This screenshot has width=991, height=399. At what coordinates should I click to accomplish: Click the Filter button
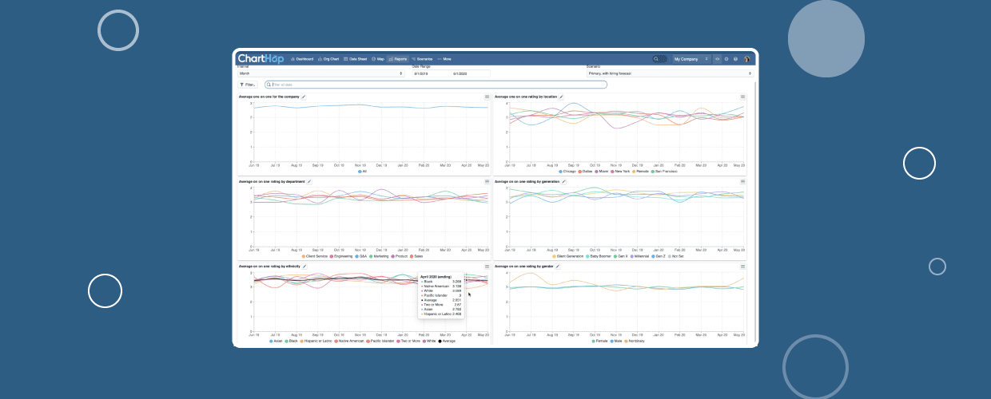click(x=247, y=85)
